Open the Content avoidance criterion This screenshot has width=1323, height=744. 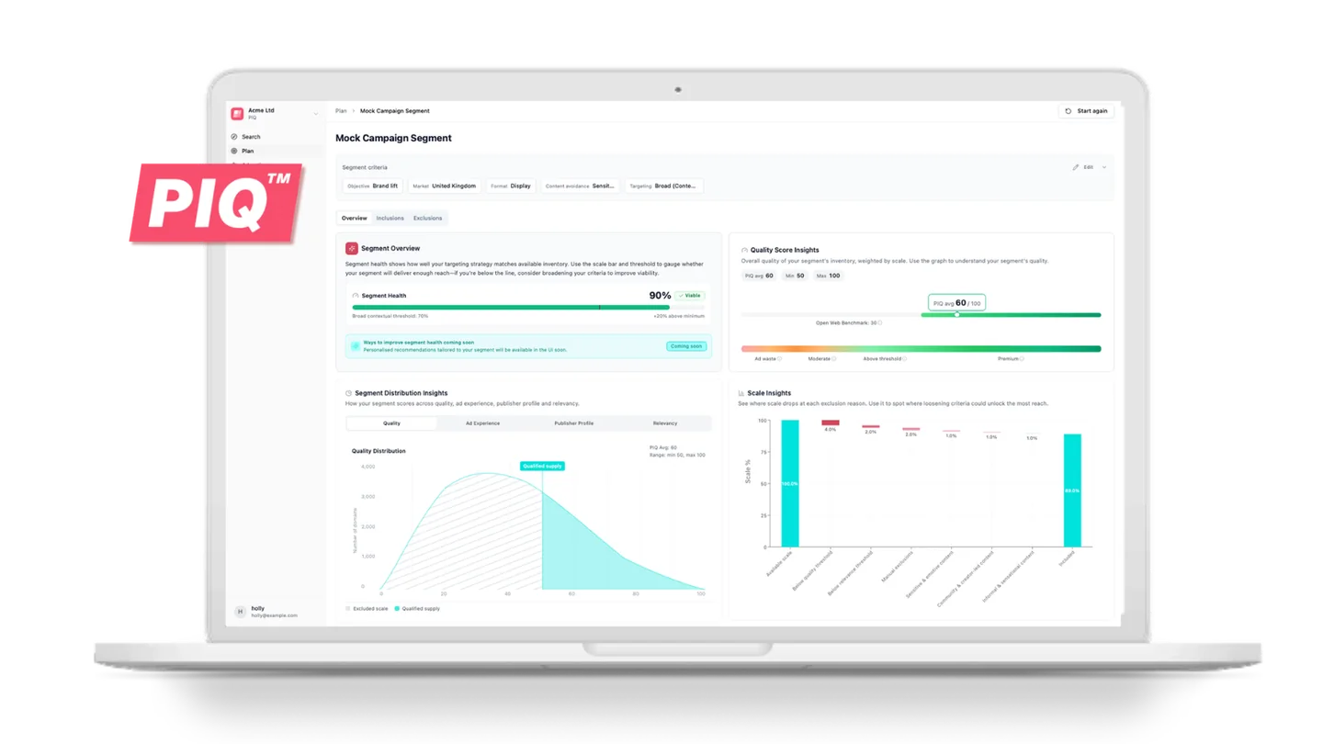click(x=580, y=186)
